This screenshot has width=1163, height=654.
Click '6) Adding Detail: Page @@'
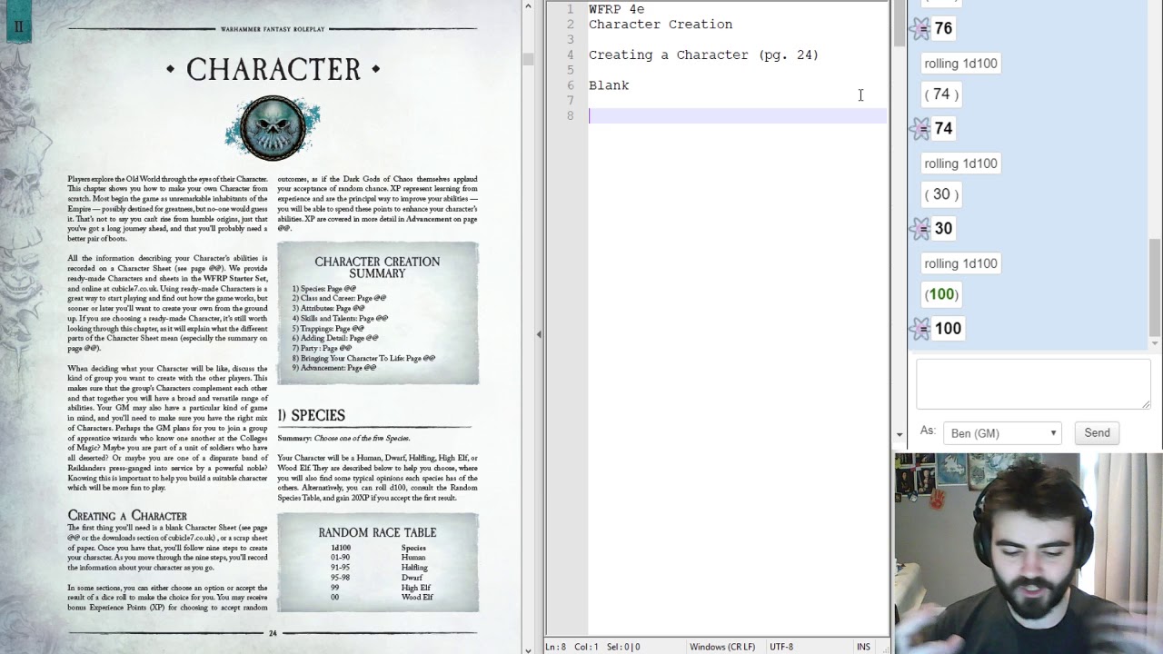pos(335,338)
